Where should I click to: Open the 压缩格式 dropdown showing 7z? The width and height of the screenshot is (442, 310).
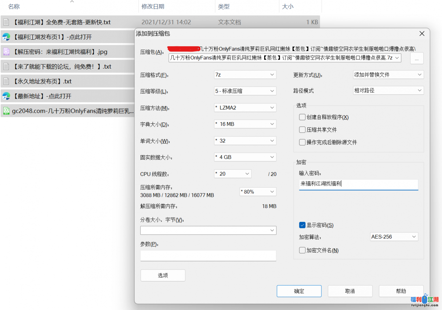pos(245,75)
